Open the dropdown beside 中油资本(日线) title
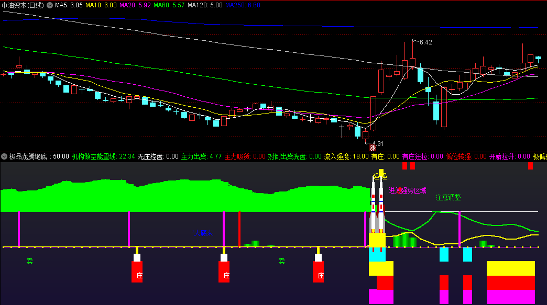Viewport: 547px width, 305px height. [x=50, y=5]
